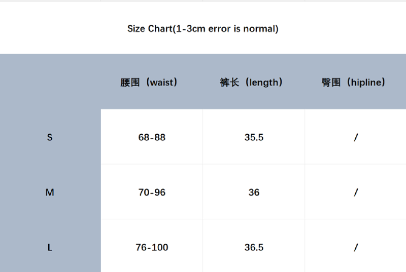Click the L size row label
The image size is (406, 272).
(50, 248)
